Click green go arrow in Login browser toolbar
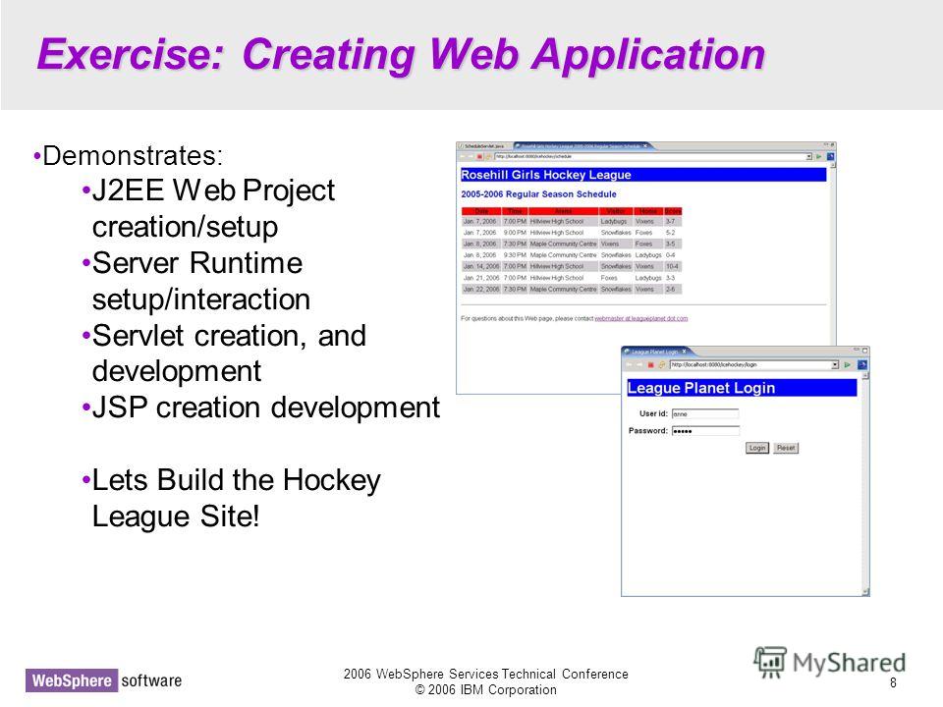943x707 pixels. coord(848,365)
